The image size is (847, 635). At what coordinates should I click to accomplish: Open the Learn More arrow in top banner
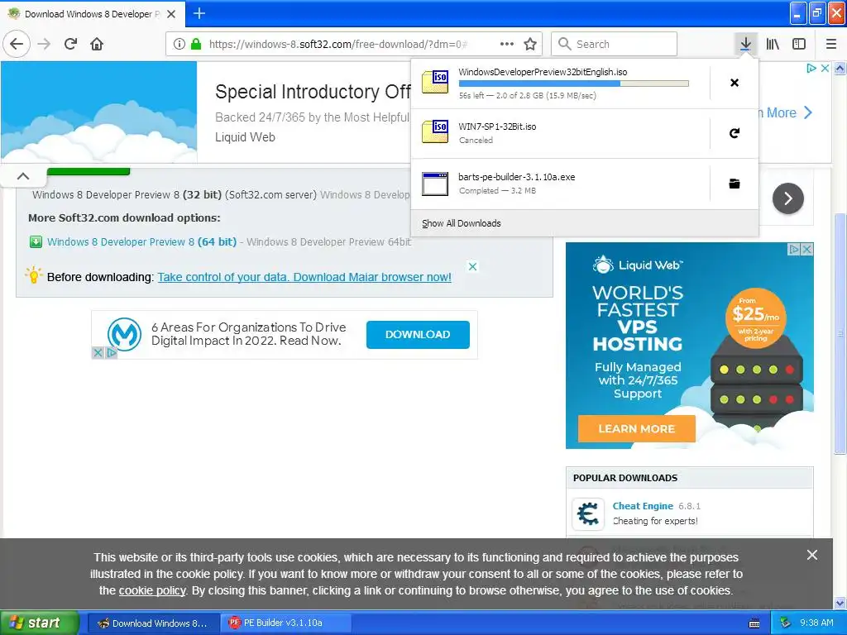click(x=808, y=112)
